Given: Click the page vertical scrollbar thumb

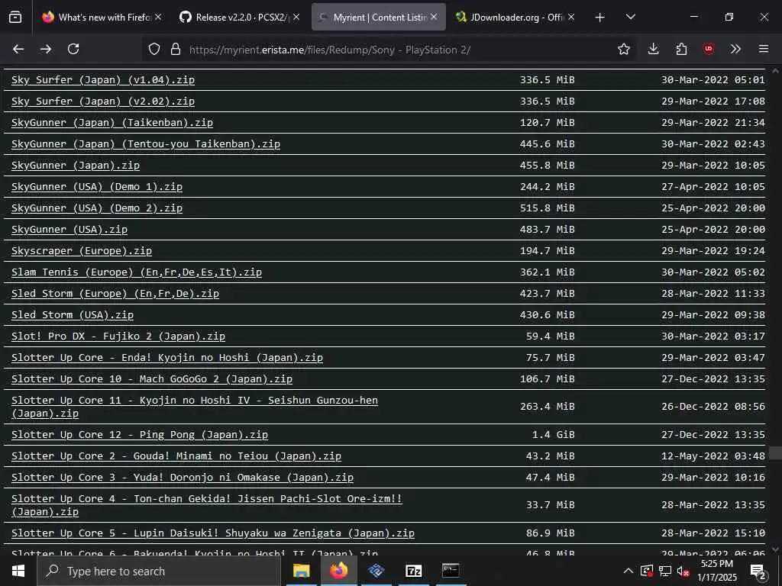Looking at the screenshot, I should 775,453.
